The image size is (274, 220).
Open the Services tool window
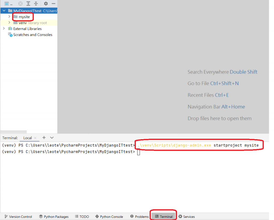point(187,217)
